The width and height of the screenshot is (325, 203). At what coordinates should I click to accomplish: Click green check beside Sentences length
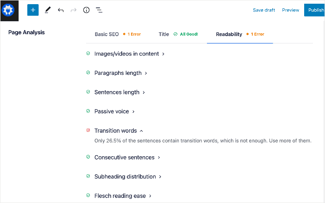click(x=88, y=92)
